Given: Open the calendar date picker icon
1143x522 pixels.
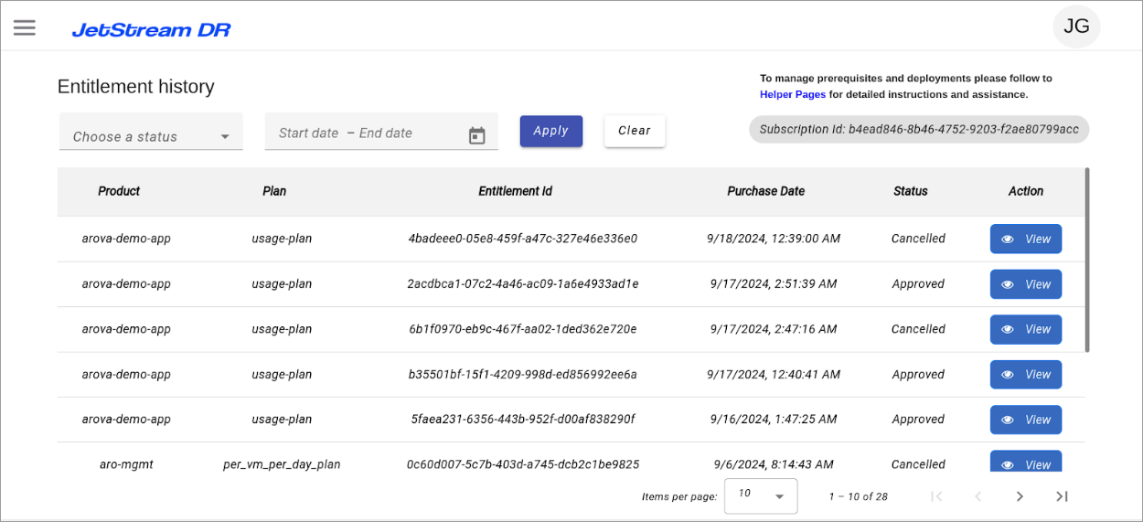Looking at the screenshot, I should click(476, 135).
